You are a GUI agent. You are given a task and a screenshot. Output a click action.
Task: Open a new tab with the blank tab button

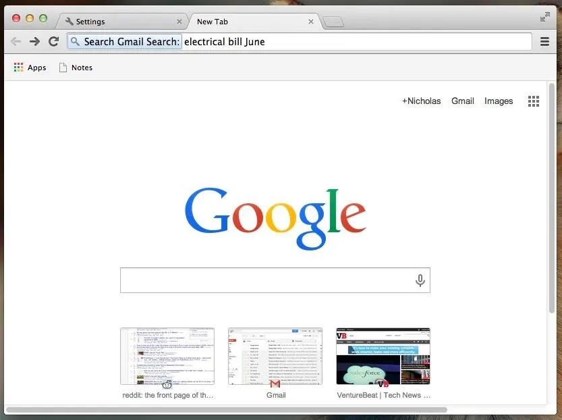point(333,22)
